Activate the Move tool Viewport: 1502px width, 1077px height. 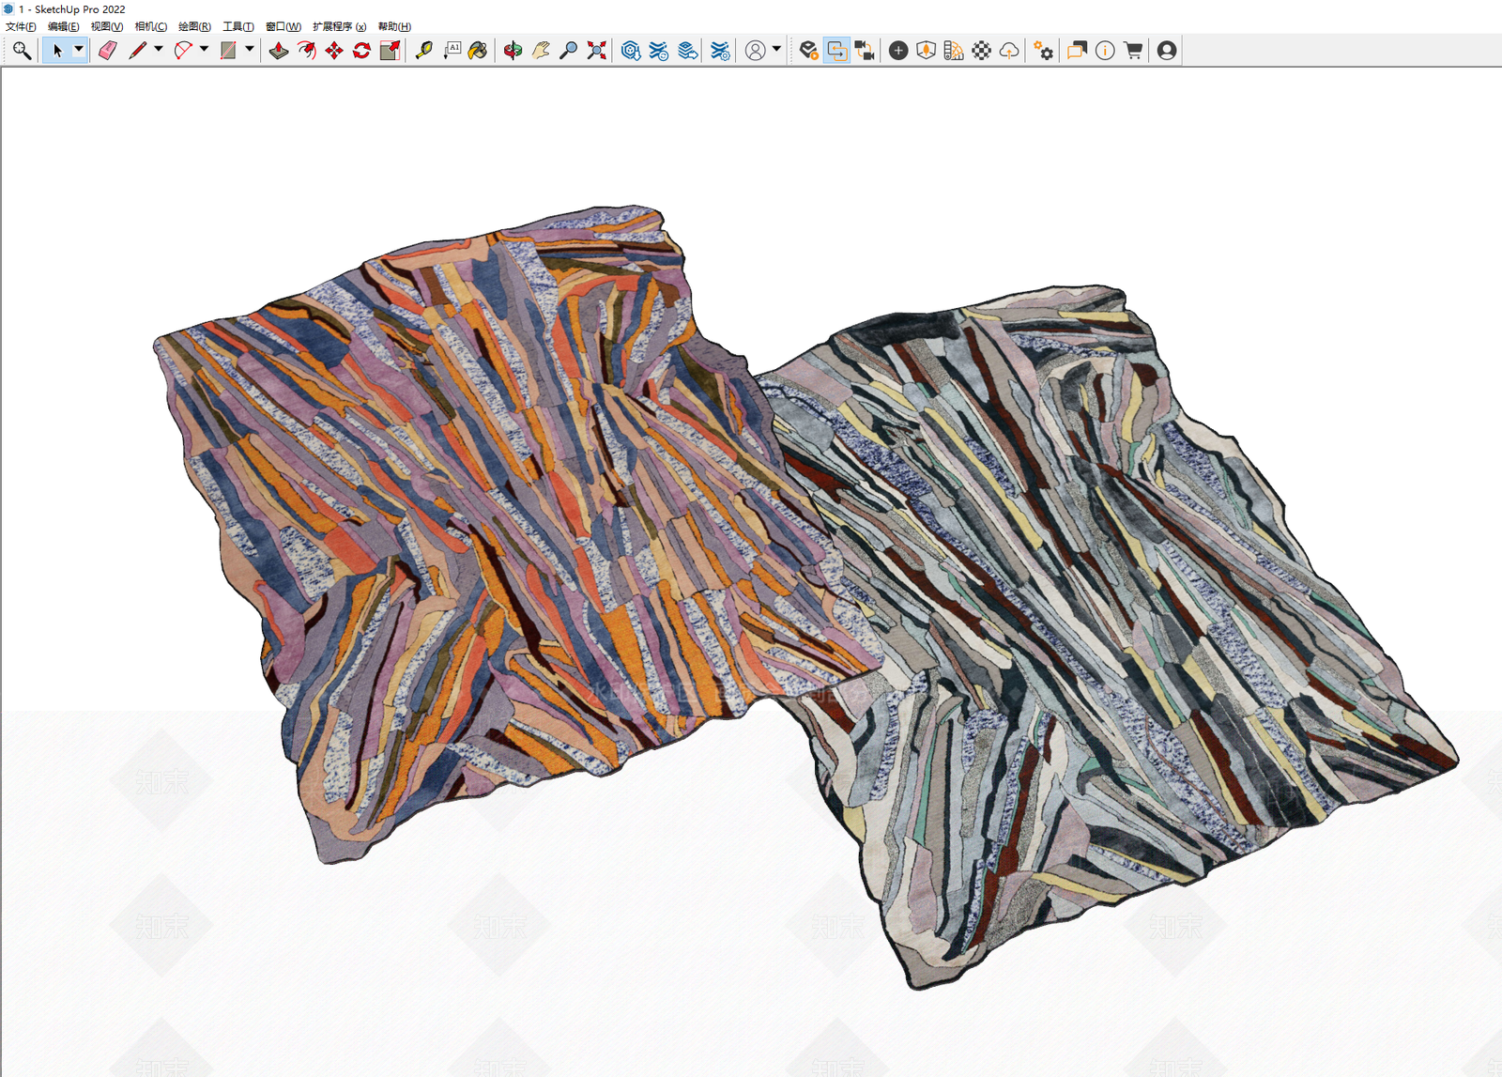(334, 51)
